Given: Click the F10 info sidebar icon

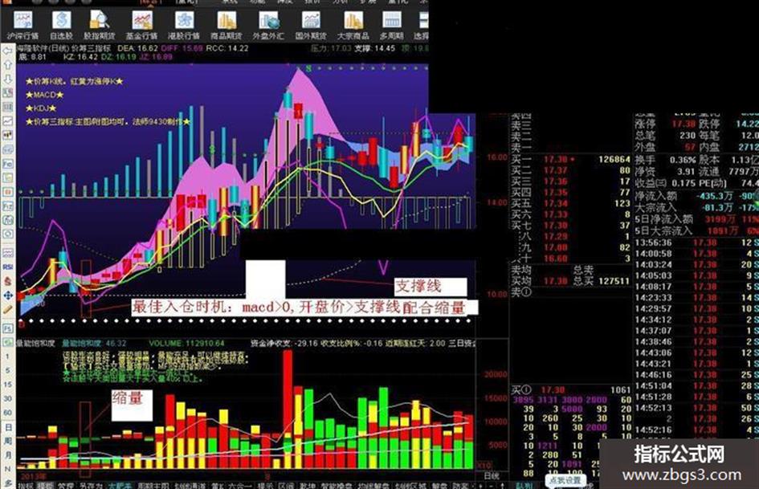Looking at the screenshot, I should (x=8, y=165).
